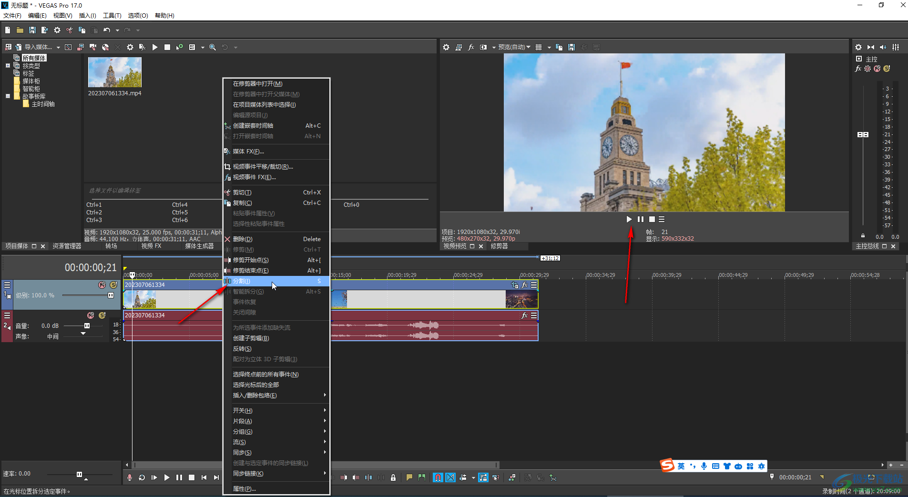Image resolution: width=908 pixels, height=497 pixels.
Task: Click the Undo arrow icon in main toolbar
Action: pyautogui.click(x=107, y=30)
